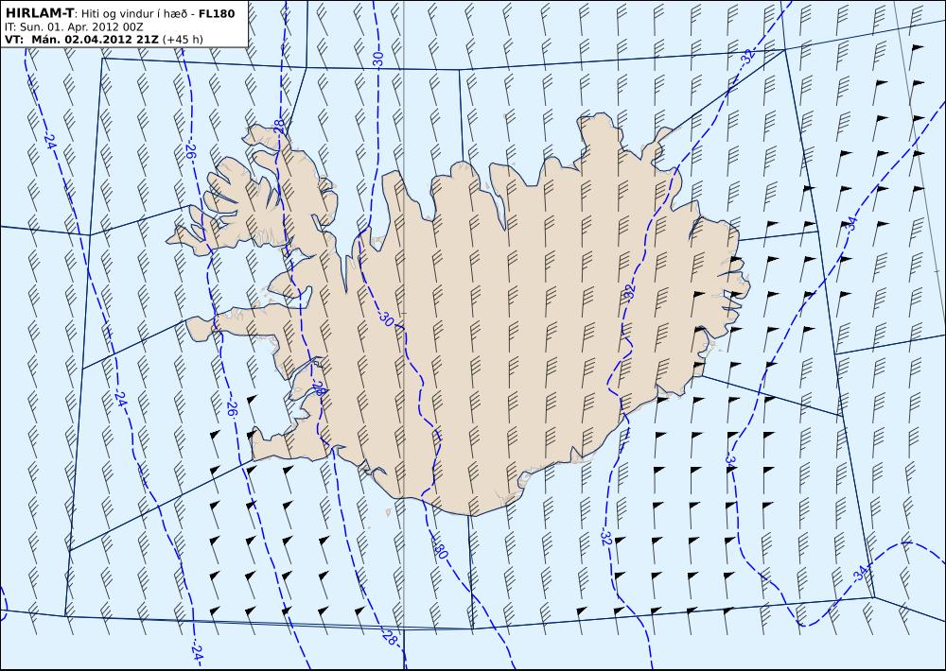The width and height of the screenshot is (946, 671).
Task: Click the 26 contour label northwest of the Westfjords
Action: pos(191,149)
